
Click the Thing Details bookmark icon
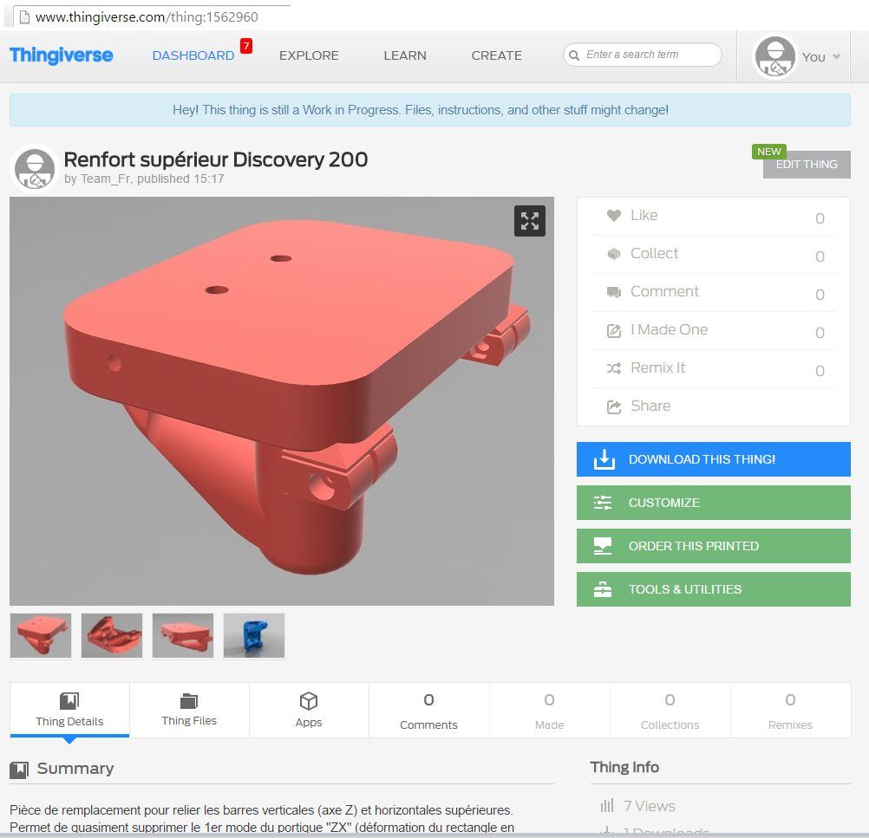69,701
